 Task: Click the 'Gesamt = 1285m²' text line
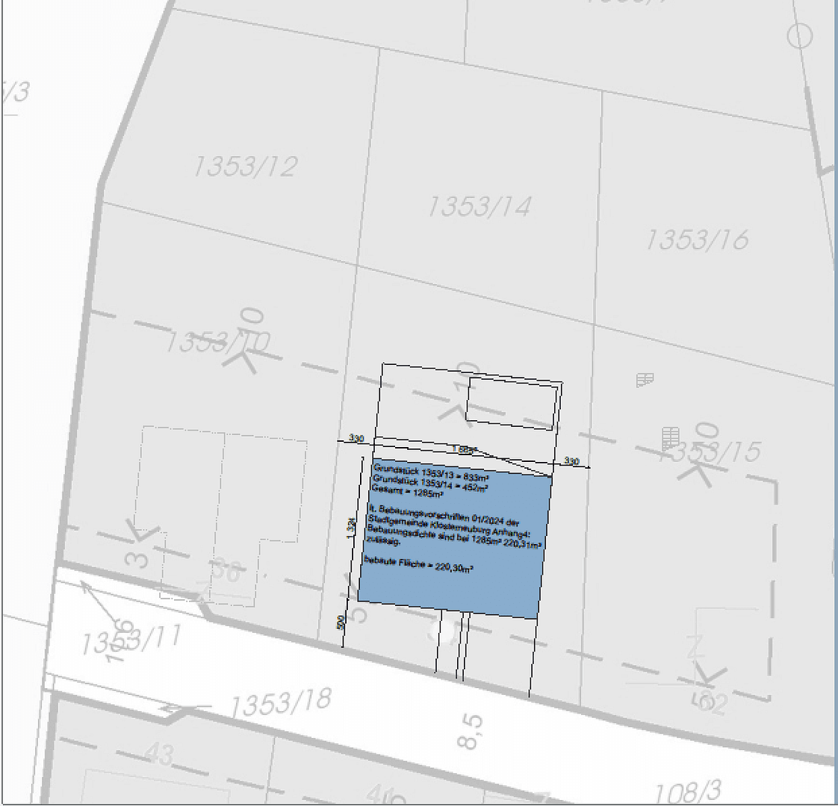point(407,491)
